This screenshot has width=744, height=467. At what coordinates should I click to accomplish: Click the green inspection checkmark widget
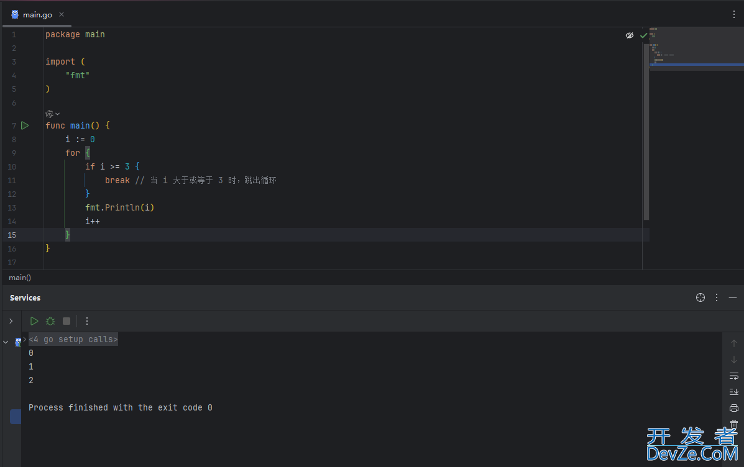coord(643,35)
